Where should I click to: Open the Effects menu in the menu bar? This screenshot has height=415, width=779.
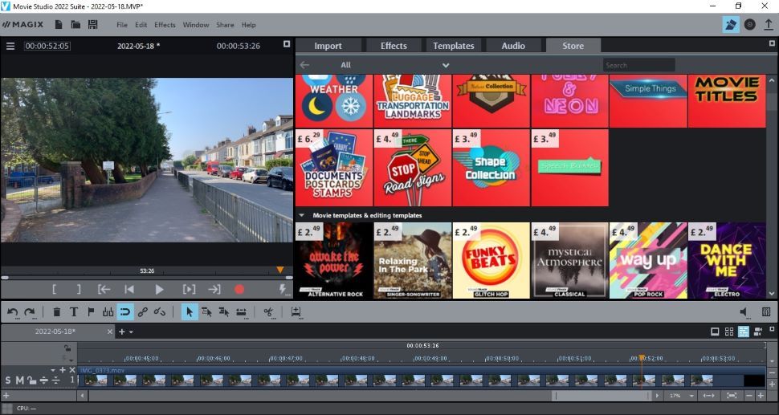coord(165,25)
